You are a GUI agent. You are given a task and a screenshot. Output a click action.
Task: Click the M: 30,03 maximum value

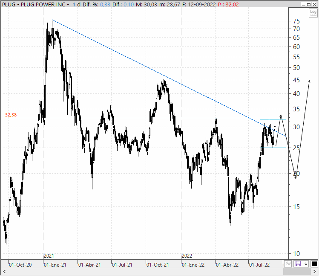point(147,5)
